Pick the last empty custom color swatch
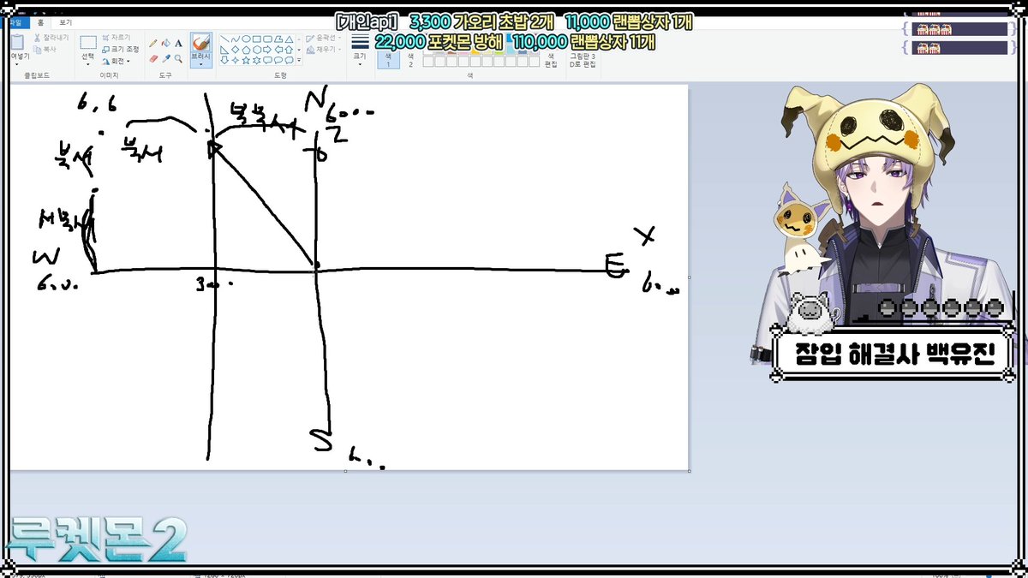Image resolution: width=1028 pixels, height=578 pixels. click(x=534, y=62)
